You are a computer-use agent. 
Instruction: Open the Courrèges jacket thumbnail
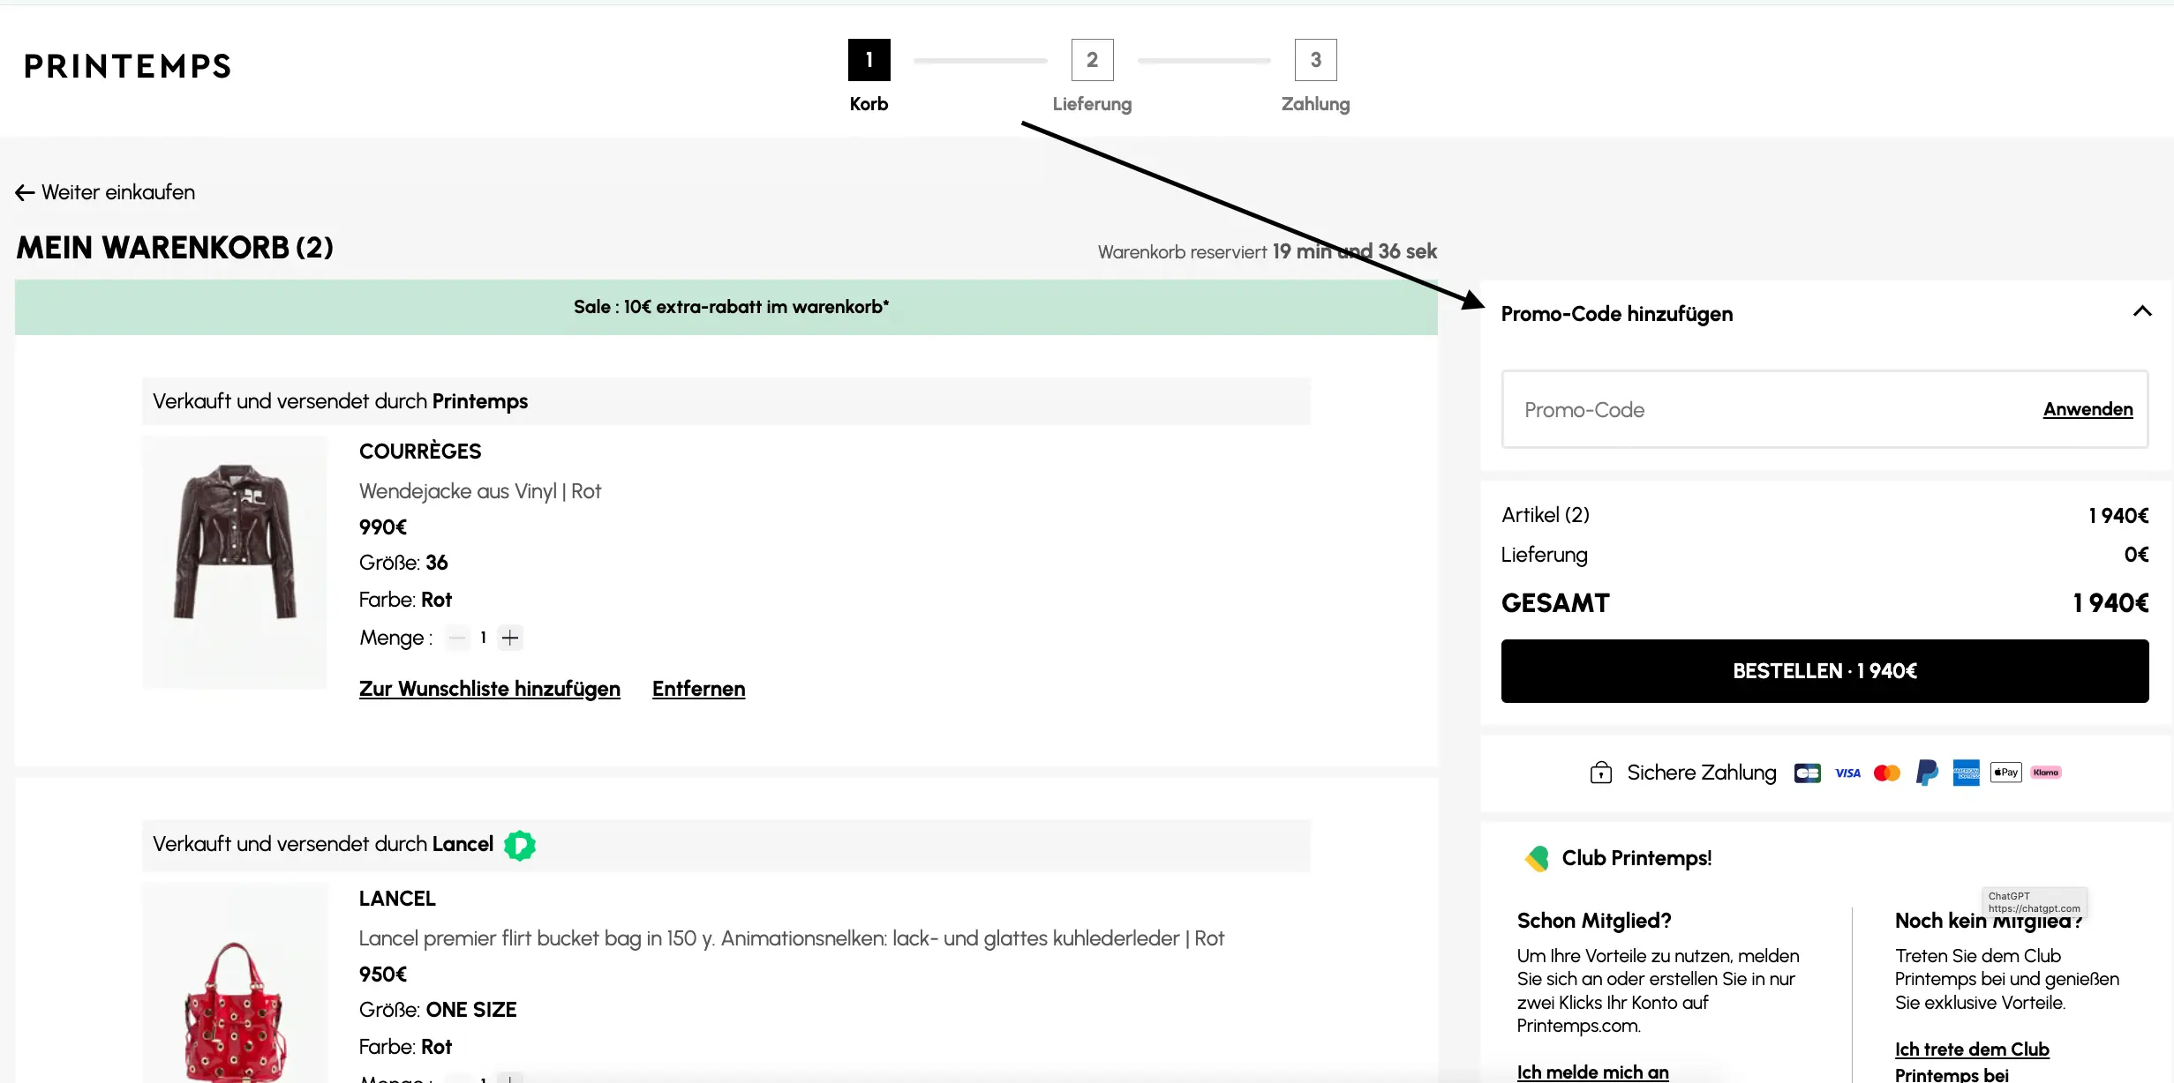[x=235, y=563]
